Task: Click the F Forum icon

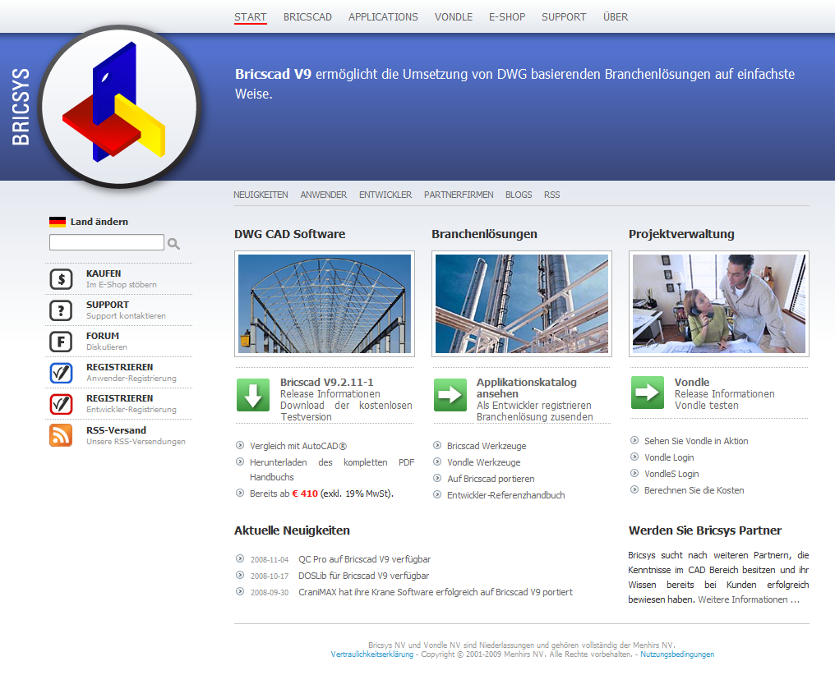Action: 62,342
